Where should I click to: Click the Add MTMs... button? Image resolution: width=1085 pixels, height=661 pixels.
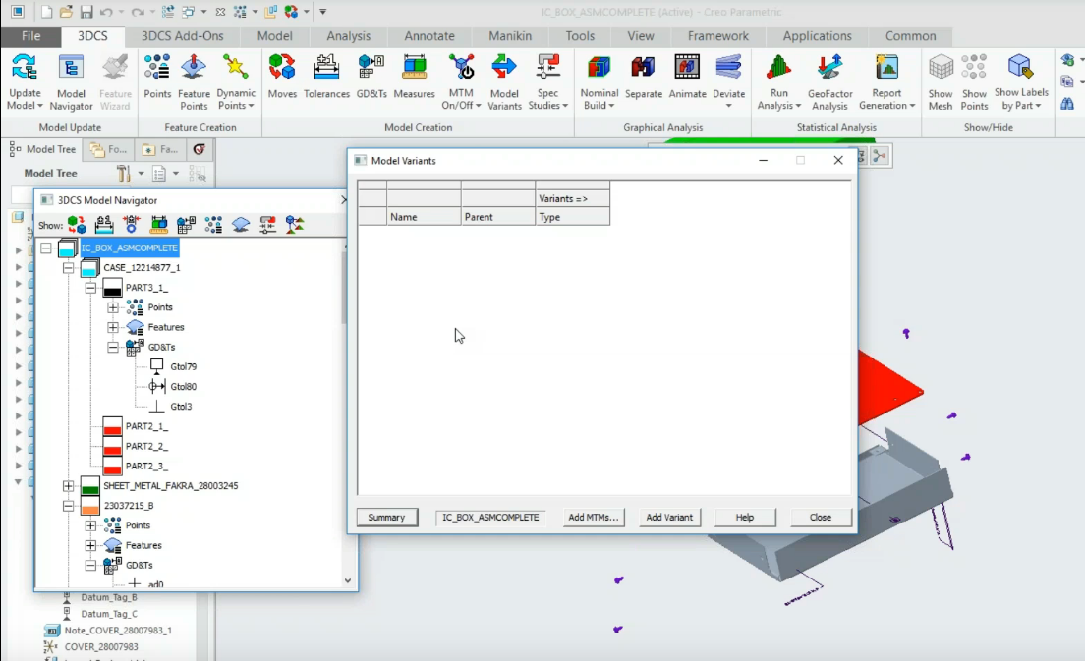[593, 518]
